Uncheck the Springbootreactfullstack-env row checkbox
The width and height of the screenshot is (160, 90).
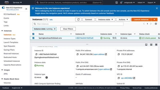33,38
